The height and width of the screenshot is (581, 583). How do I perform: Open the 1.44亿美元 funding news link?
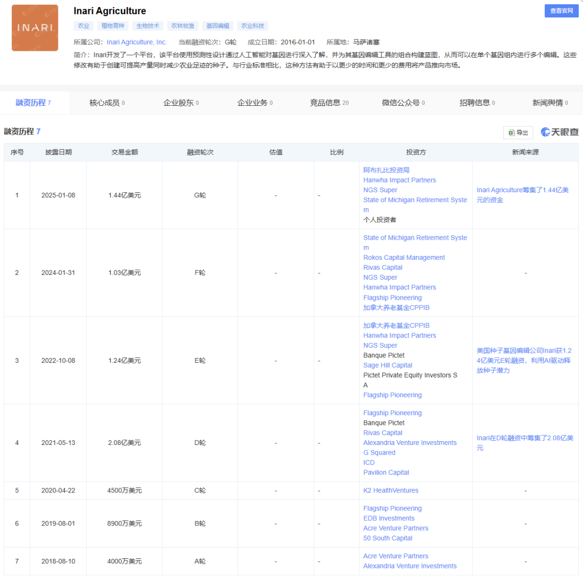pyautogui.click(x=524, y=194)
